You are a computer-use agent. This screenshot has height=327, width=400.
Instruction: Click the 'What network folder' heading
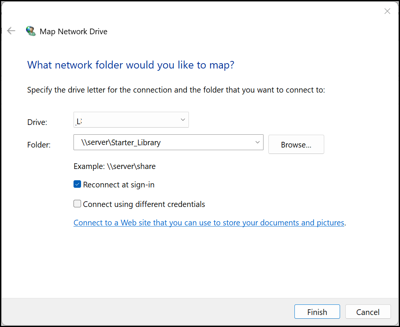pyautogui.click(x=131, y=65)
